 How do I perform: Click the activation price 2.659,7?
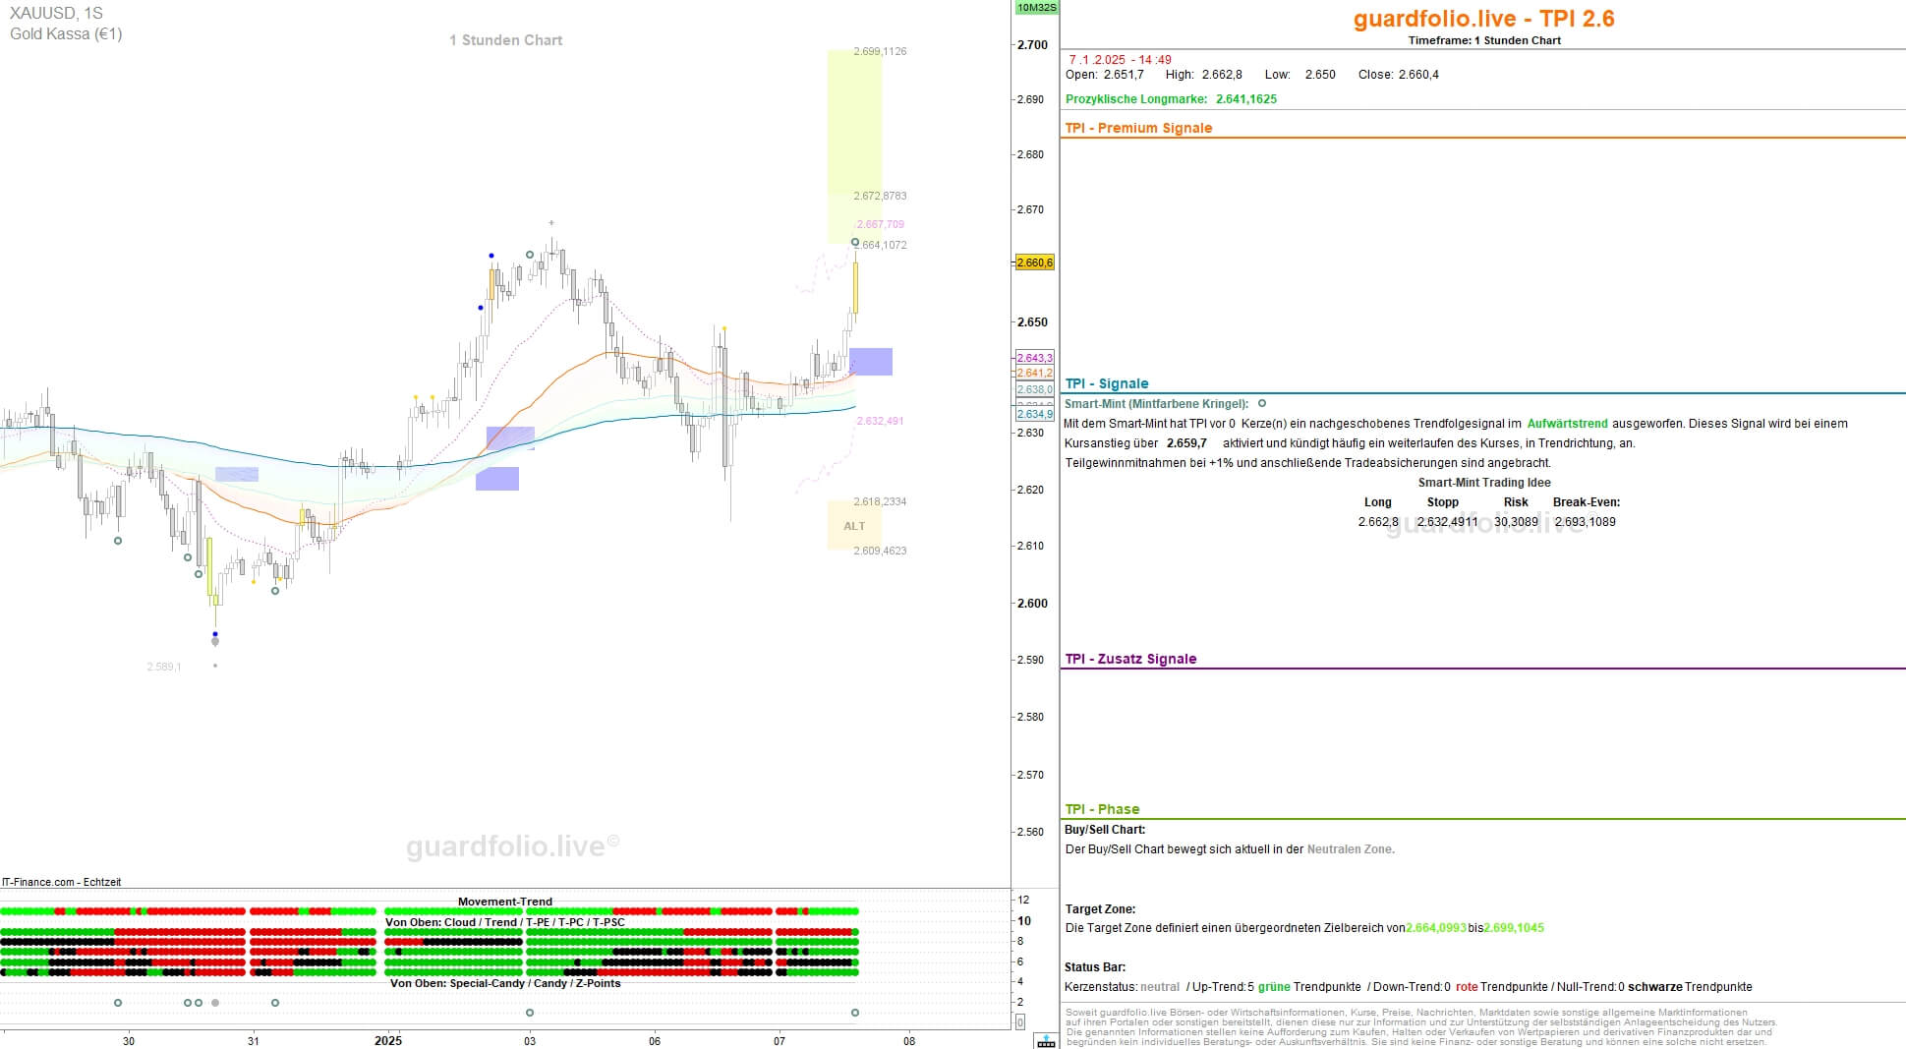point(1186,443)
